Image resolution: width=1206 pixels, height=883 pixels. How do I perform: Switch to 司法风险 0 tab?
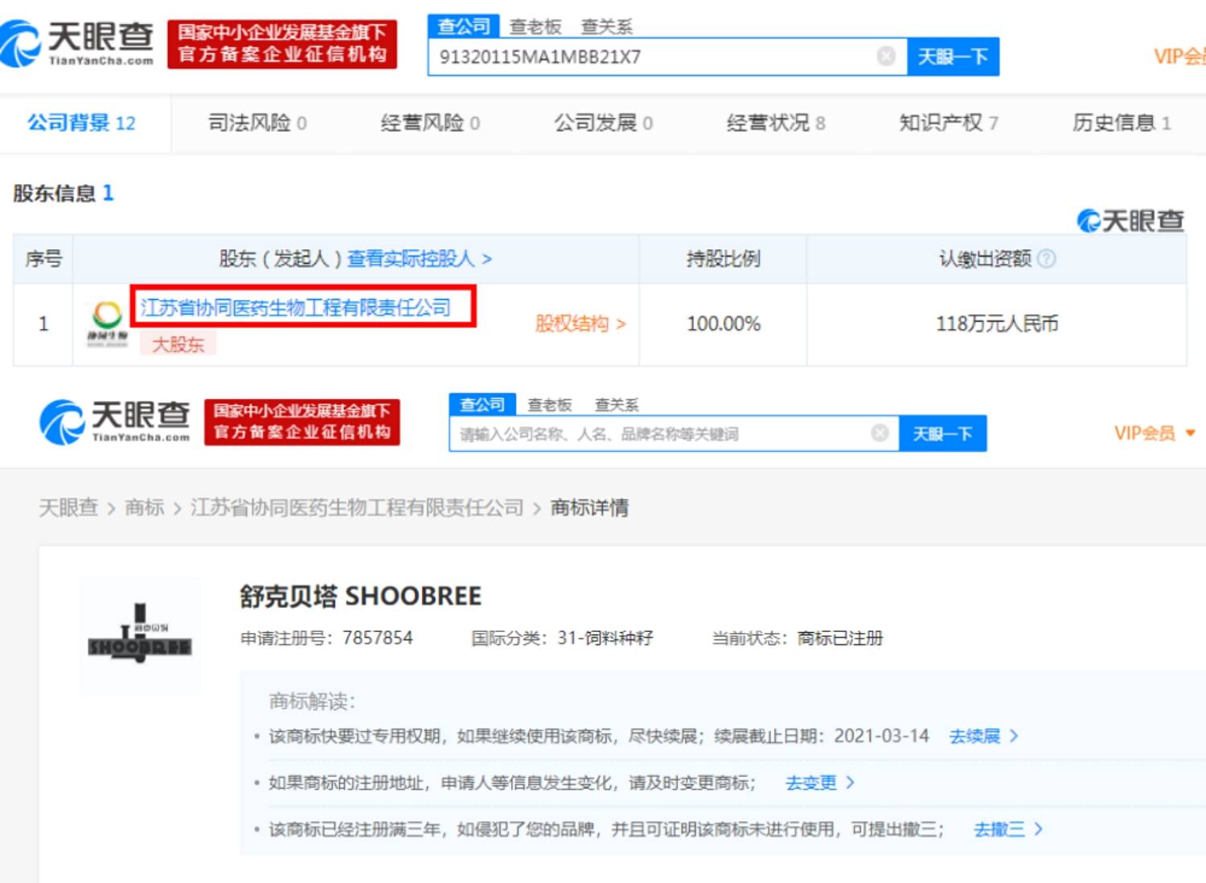257,123
